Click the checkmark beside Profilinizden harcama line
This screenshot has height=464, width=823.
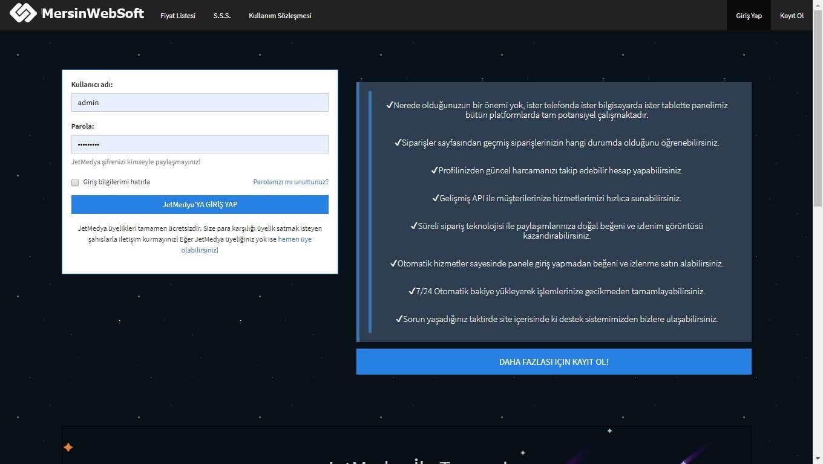(x=436, y=170)
